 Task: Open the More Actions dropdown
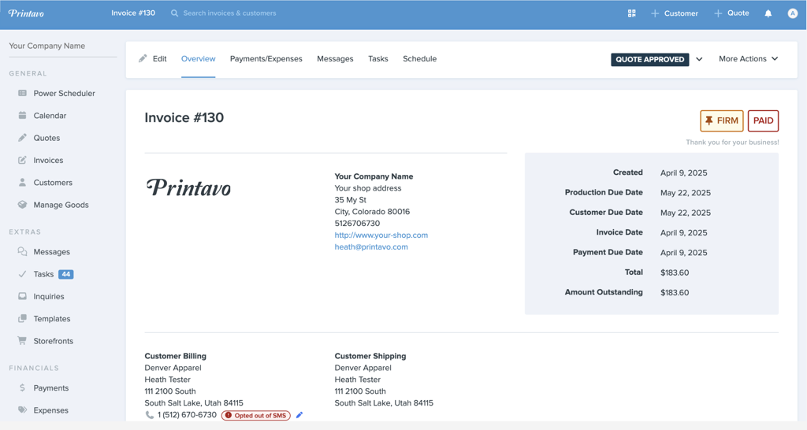[x=749, y=58]
